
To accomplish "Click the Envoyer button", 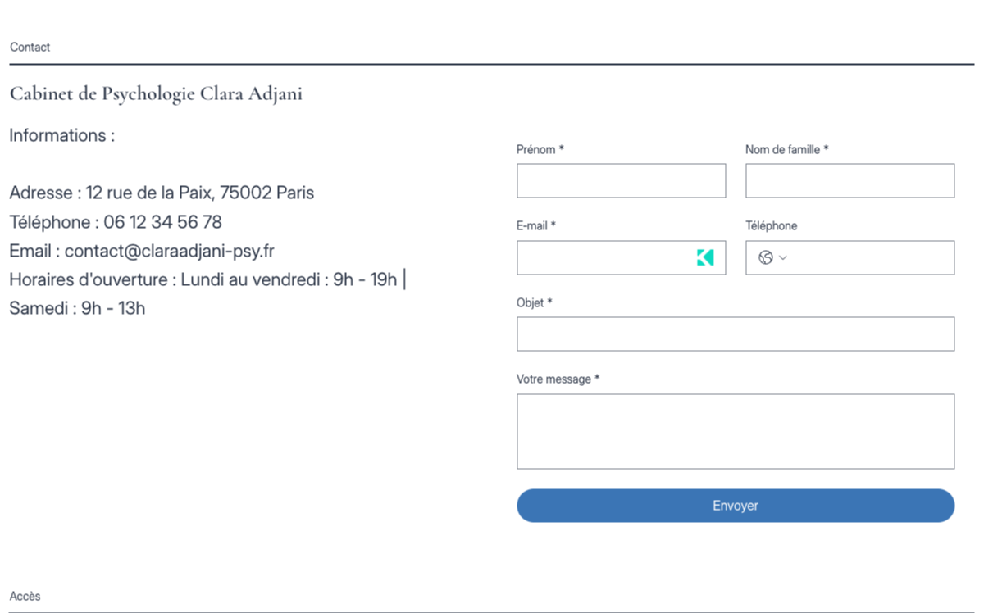I will pyautogui.click(x=736, y=506).
